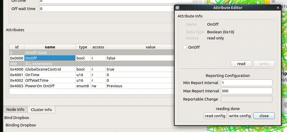
Task: Click the read config button
Action: [x=215, y=116]
